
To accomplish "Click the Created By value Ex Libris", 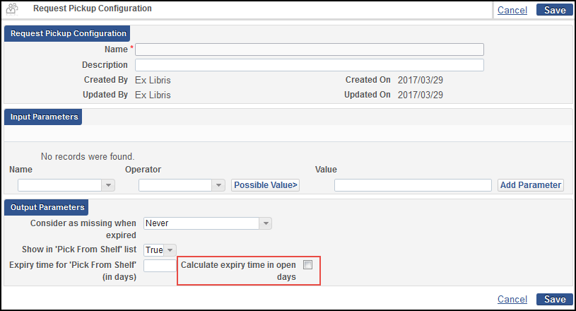I will 153,80.
